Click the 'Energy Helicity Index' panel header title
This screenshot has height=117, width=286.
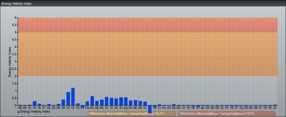tap(16, 4)
